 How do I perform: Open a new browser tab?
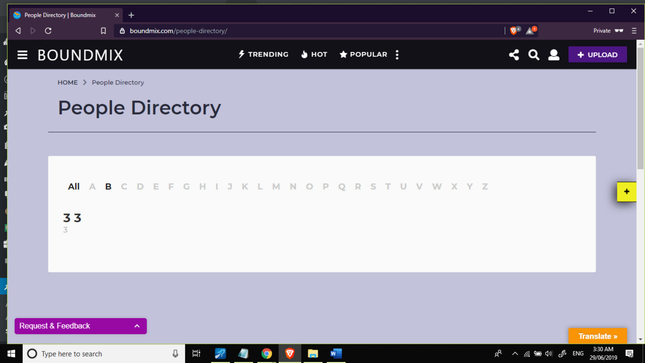131,15
